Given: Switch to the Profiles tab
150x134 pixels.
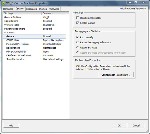Looking at the screenshot, I should pyautogui.click(x=43, y=9).
